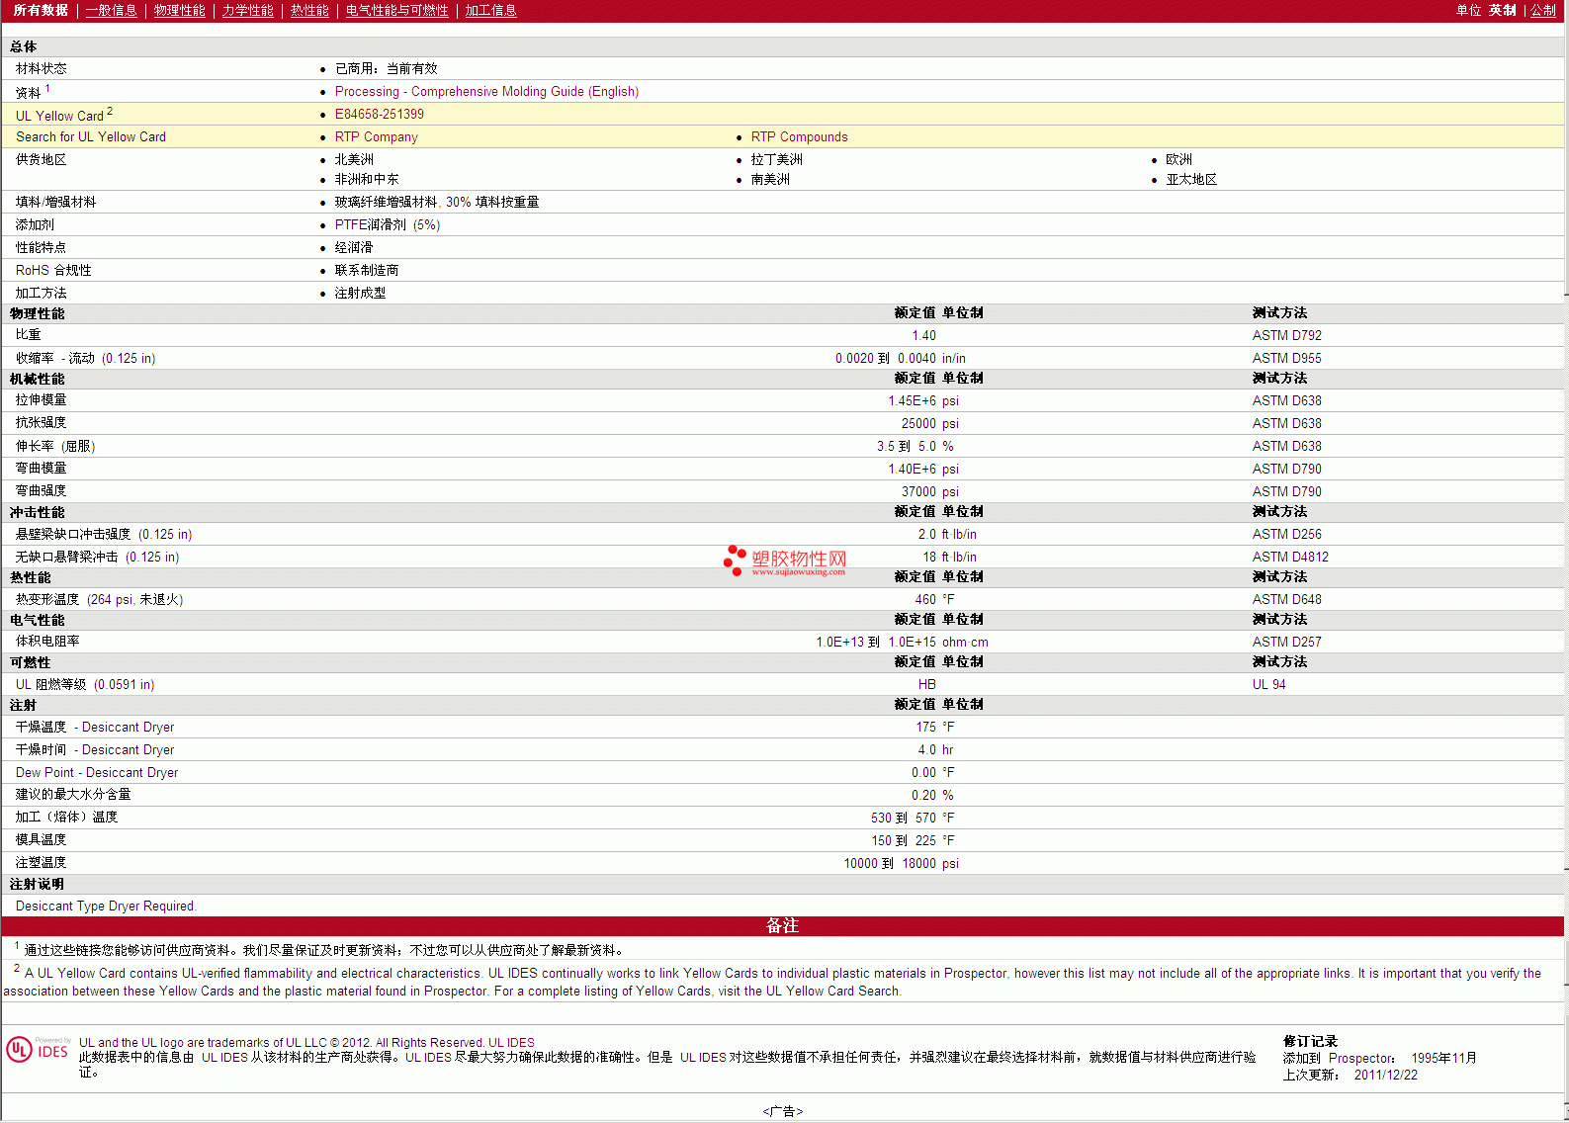Select the 加工信息 tab
The width and height of the screenshot is (1569, 1123).
(x=490, y=10)
